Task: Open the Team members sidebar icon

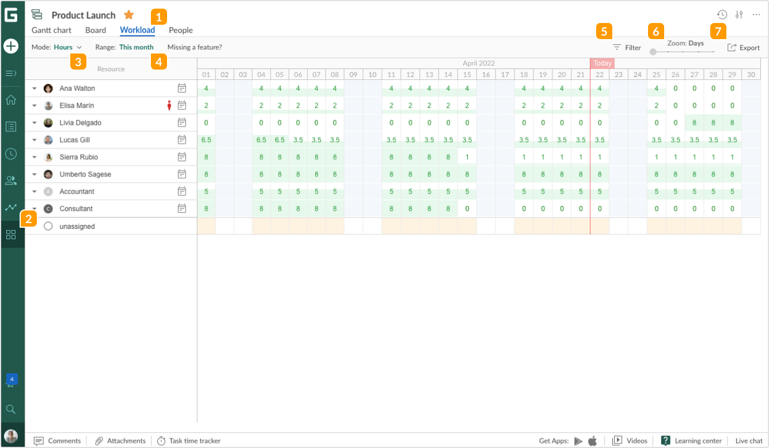Action: click(x=12, y=181)
